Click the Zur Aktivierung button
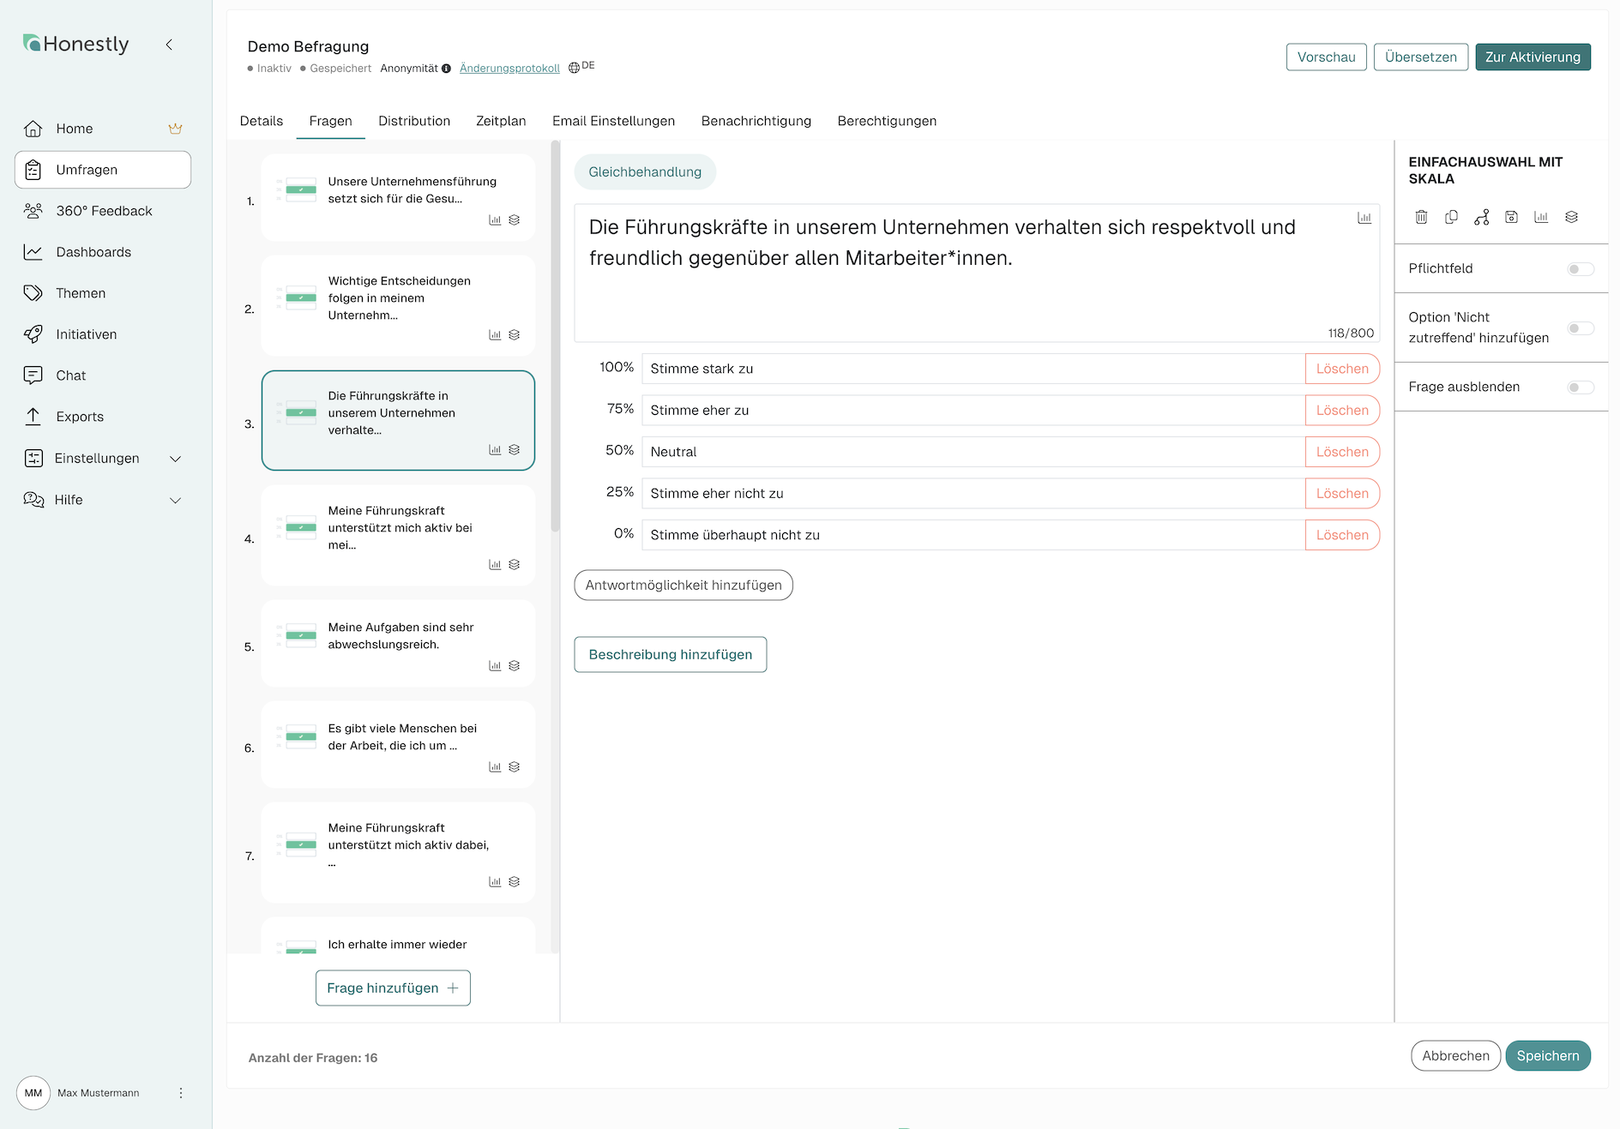 point(1533,57)
